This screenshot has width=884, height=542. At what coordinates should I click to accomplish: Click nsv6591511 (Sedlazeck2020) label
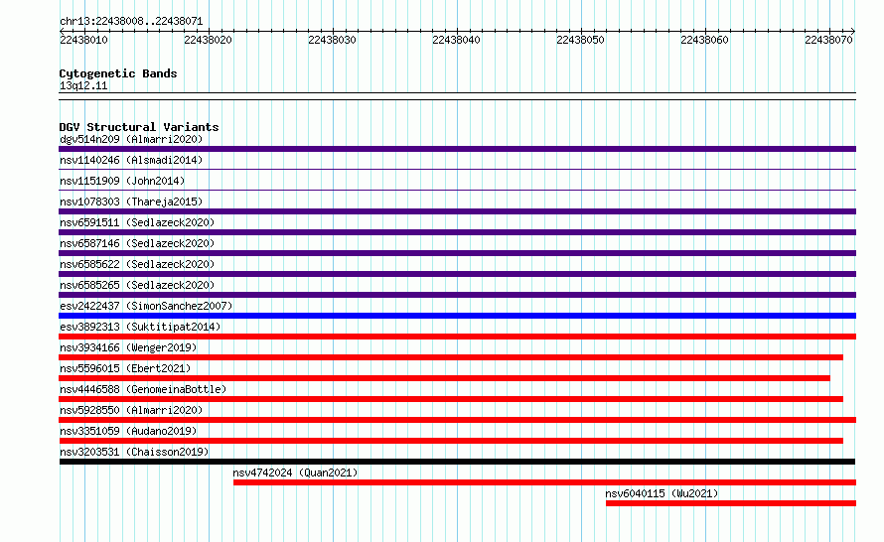click(137, 222)
